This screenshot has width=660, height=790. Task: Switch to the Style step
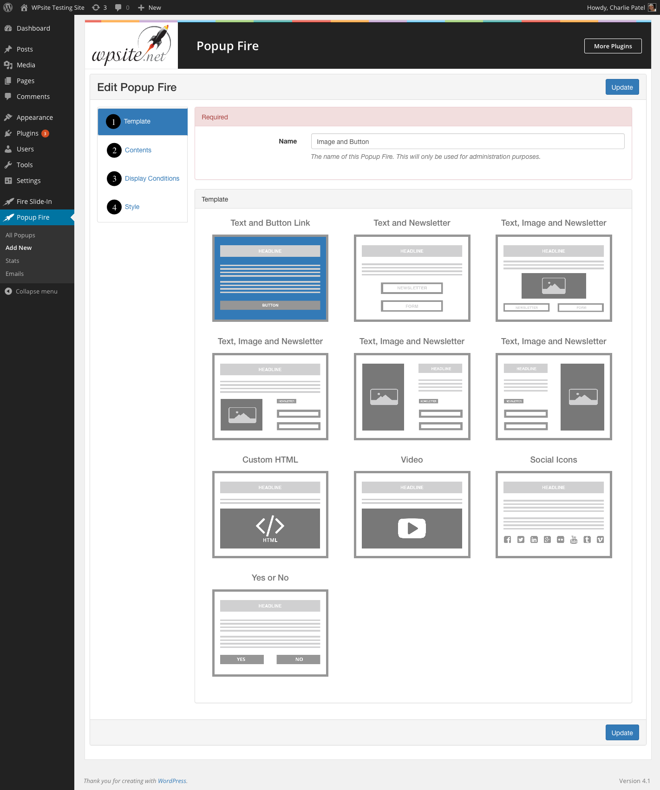coord(132,207)
